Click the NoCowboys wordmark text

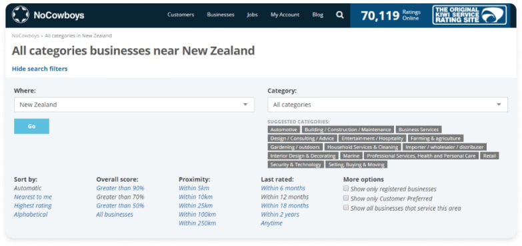click(x=59, y=15)
